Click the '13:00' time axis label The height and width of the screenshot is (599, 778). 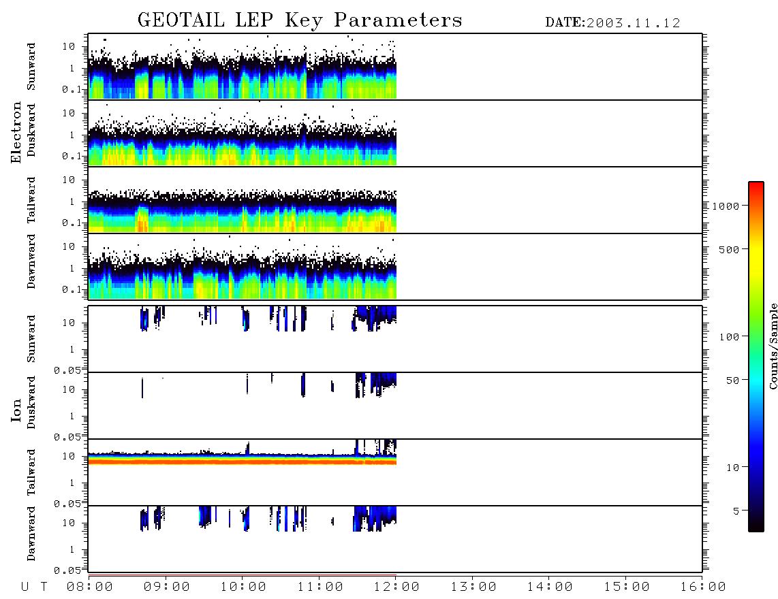point(473,587)
